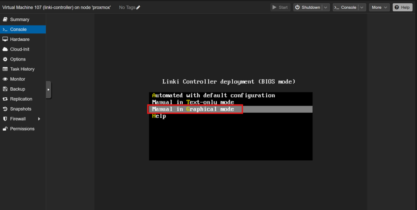Select Manual in Text-only mode
This screenshot has height=210, width=417.
pos(231,102)
